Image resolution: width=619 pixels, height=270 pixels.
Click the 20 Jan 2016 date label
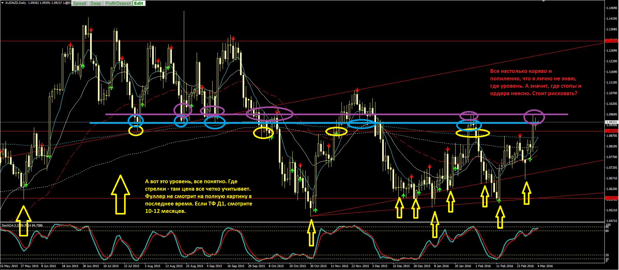point(463,266)
